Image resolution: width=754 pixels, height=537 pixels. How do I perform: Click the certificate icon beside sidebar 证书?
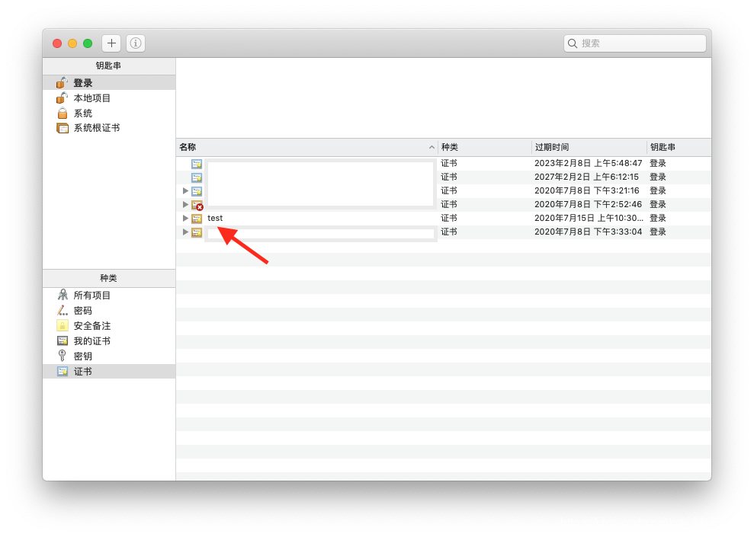click(63, 371)
